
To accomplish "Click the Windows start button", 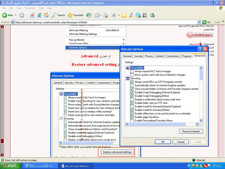I will pos(10,166).
